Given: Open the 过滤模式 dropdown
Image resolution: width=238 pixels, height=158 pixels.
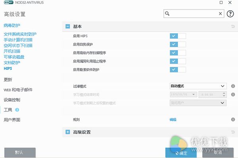Looking at the screenshot, I should click(198, 86).
